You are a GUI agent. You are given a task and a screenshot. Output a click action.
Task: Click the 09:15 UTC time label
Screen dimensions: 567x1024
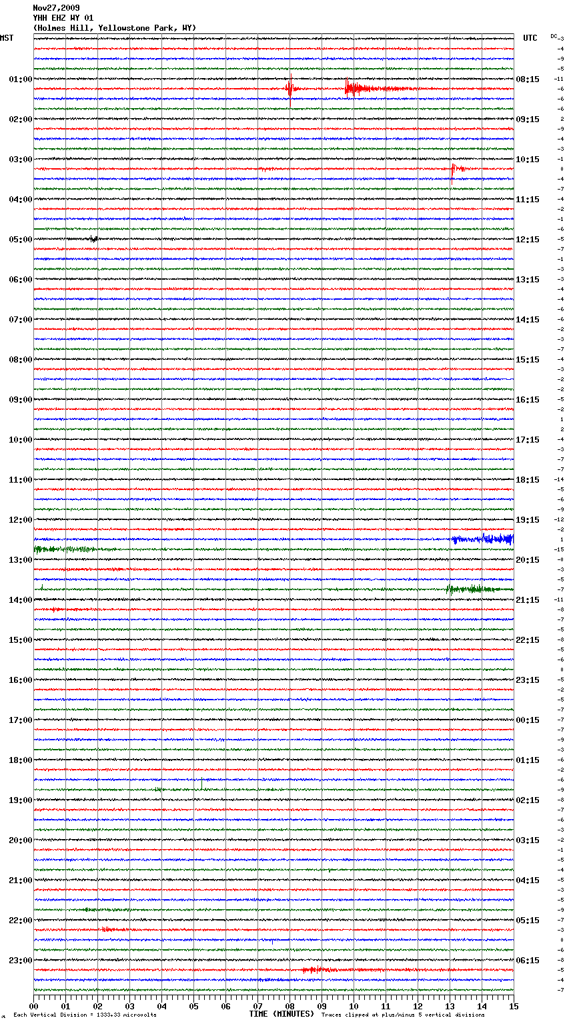coord(528,119)
